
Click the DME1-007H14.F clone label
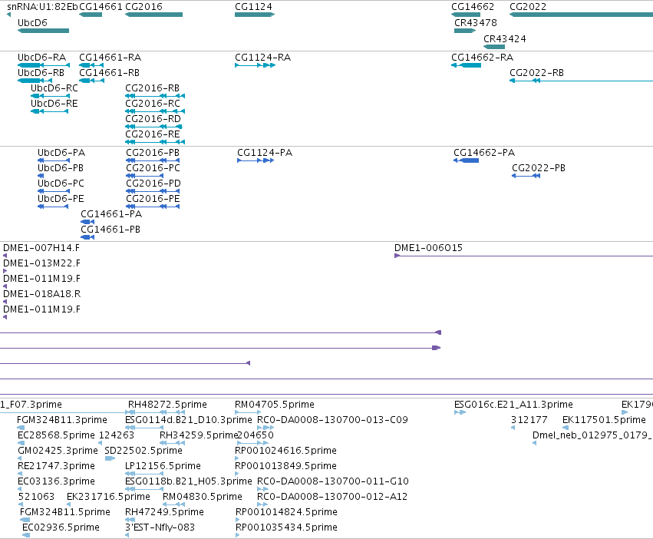pos(41,248)
